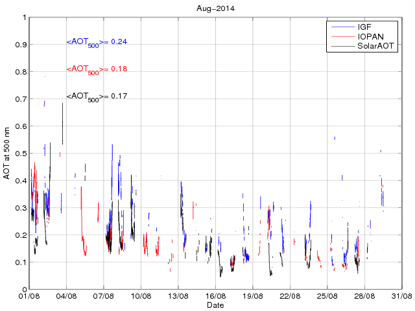Click the line sample beside SolarAOT in legend

pos(341,47)
